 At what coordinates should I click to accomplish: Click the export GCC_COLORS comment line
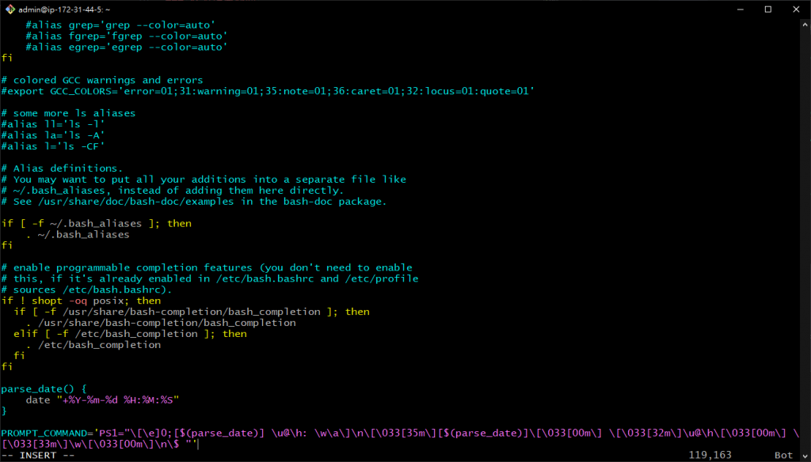268,91
